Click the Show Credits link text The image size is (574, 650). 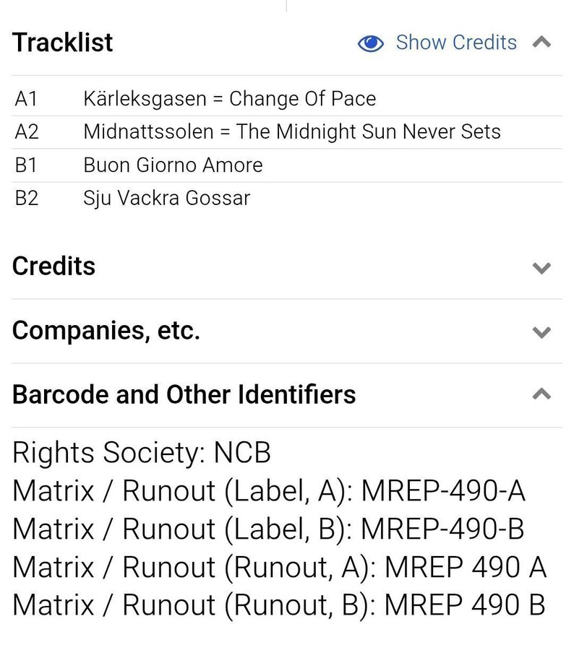(456, 43)
